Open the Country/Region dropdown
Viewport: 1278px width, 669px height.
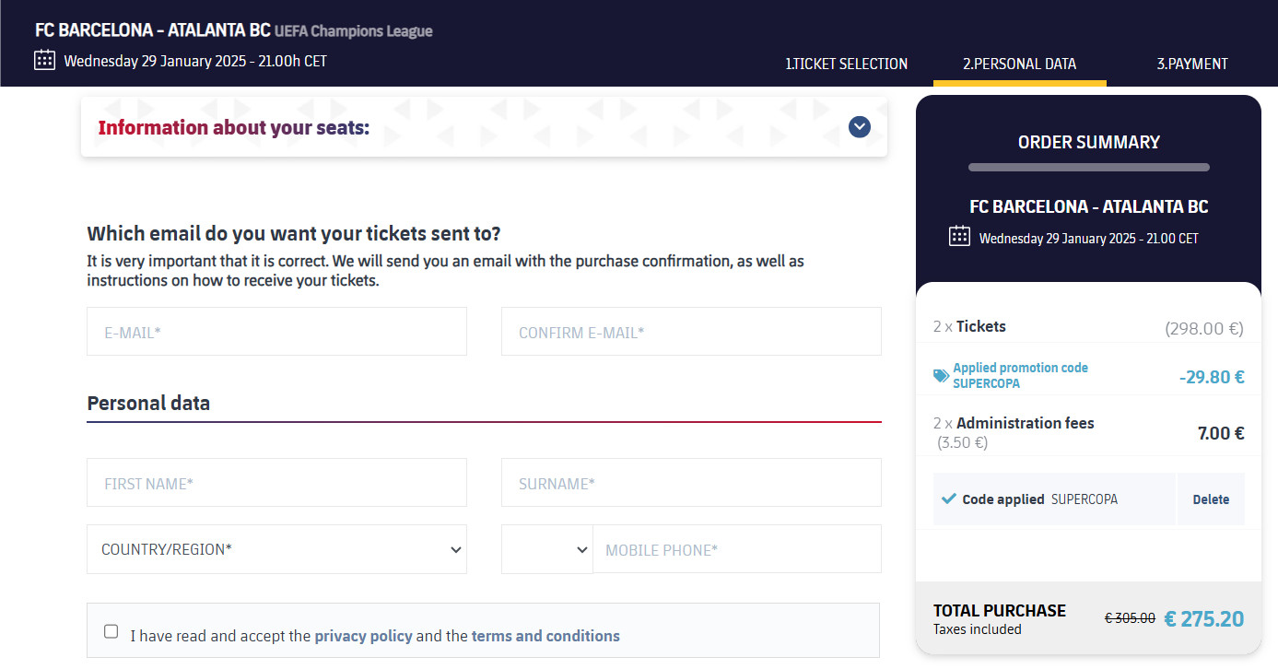click(276, 549)
